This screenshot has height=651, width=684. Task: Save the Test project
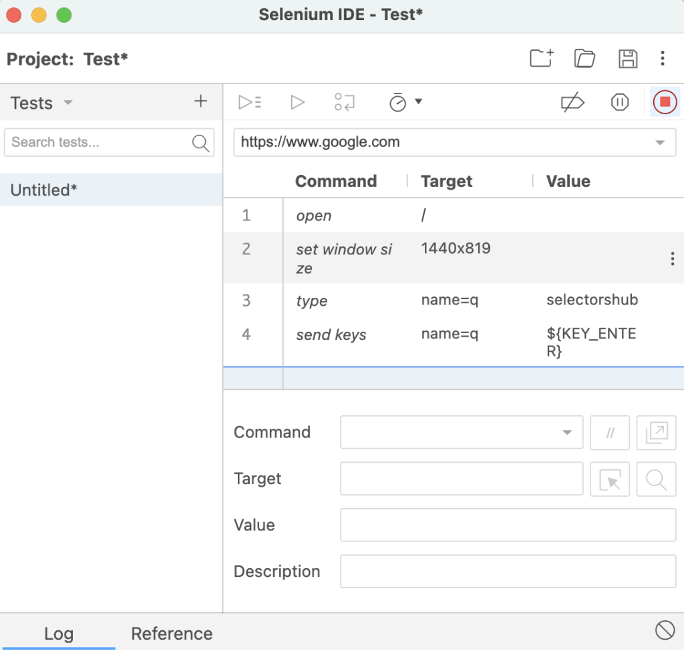628,59
